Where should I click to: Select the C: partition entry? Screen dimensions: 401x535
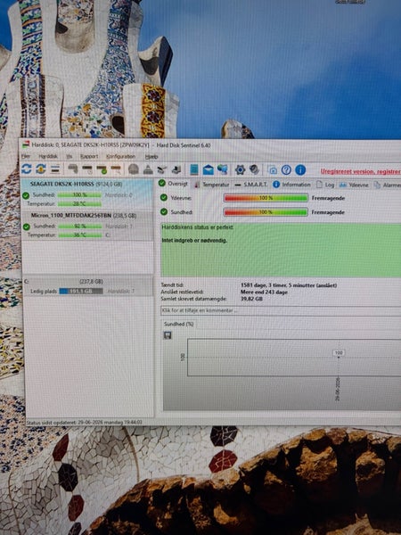pos(88,286)
